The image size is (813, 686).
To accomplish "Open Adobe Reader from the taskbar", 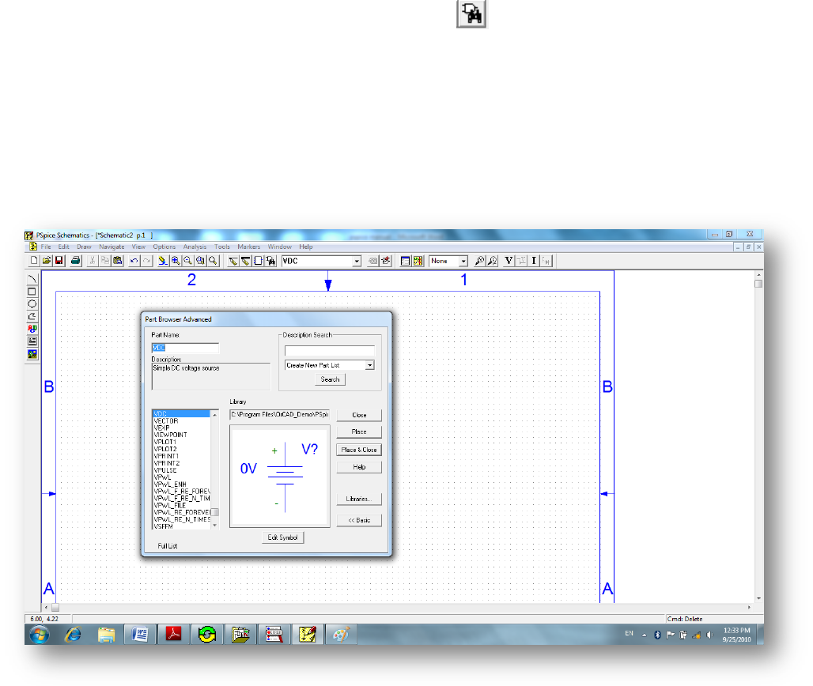I will pos(173,634).
